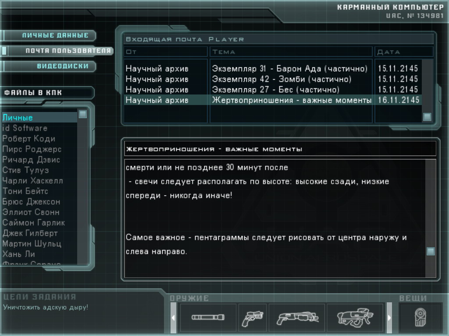Click date 16.11.2145 in inbox
This screenshot has height=336, width=449.
coord(398,100)
